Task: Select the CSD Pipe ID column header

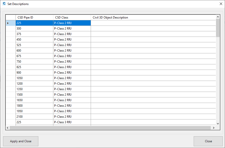Action: [34, 18]
